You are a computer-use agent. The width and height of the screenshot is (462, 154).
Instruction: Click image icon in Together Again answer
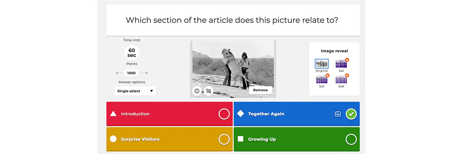coord(338,114)
